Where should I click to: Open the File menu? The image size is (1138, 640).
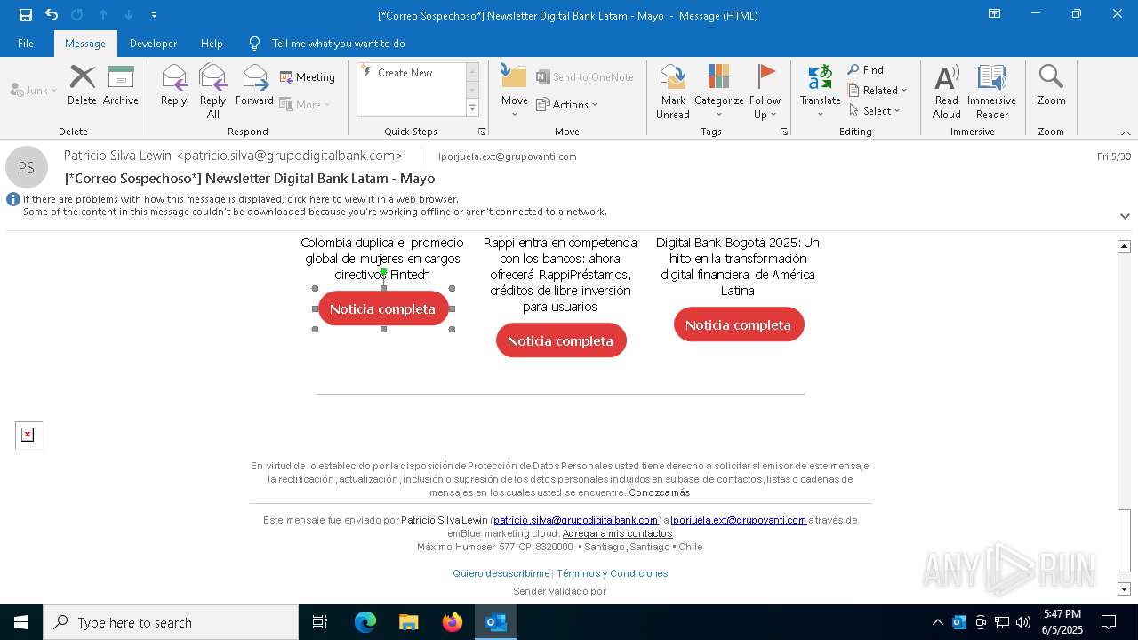(x=26, y=44)
